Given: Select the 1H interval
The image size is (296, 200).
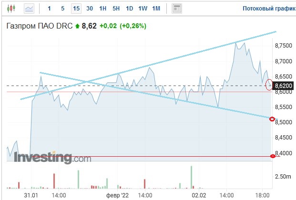Looking at the screenshot, I should click(103, 9).
